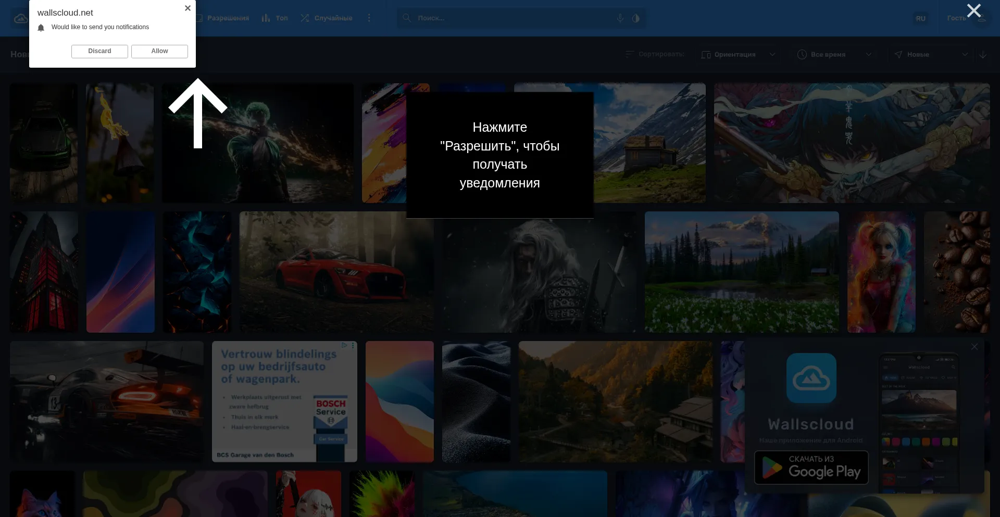Image resolution: width=1000 pixels, height=517 pixels.
Task: Click the Wallscloud cloud logo icon
Action: pos(21,18)
